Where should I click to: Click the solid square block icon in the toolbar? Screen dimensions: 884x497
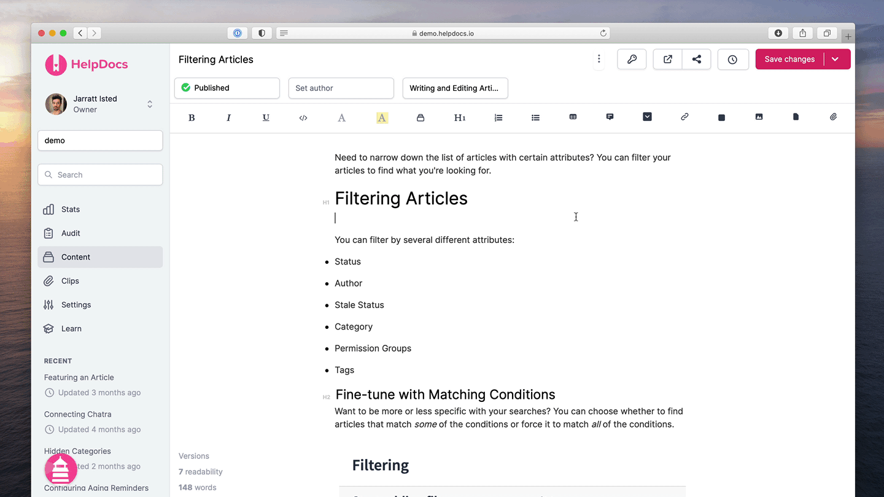tap(721, 117)
